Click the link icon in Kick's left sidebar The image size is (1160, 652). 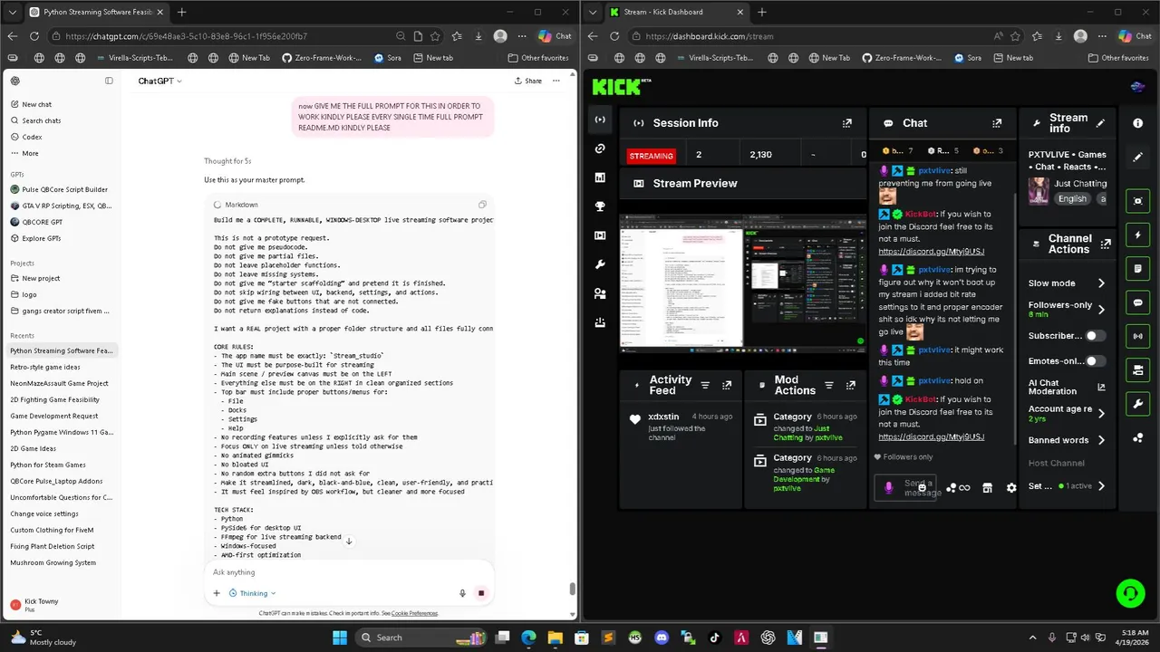600,149
